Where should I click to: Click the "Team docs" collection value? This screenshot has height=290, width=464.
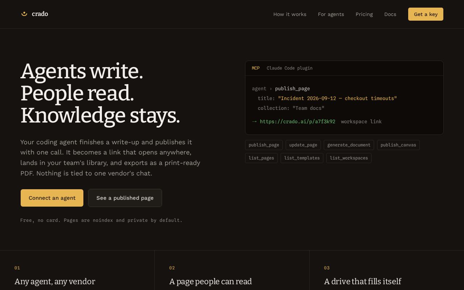click(x=308, y=108)
